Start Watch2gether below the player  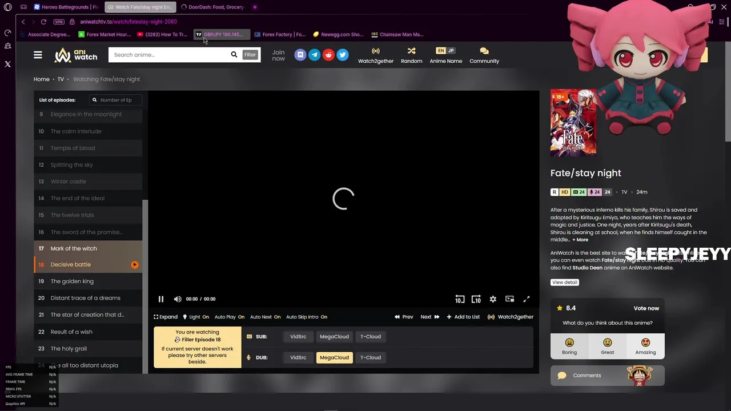(511, 317)
